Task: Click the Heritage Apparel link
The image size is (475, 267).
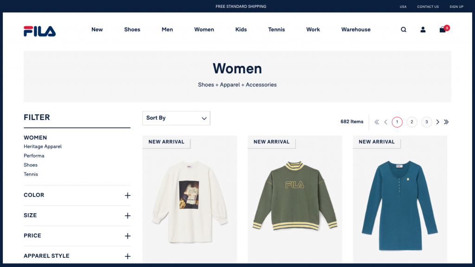Action: point(43,146)
